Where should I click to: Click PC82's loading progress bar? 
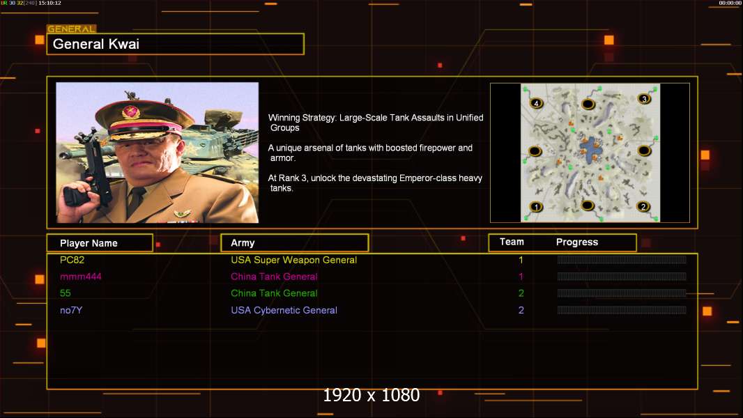(x=622, y=259)
